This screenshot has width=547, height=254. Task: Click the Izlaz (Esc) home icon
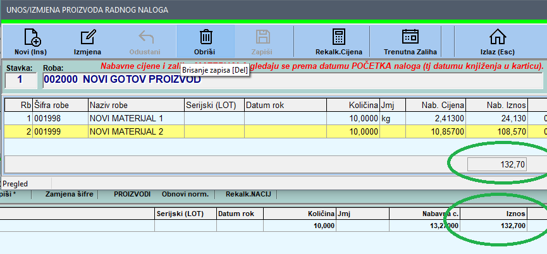tap(498, 37)
